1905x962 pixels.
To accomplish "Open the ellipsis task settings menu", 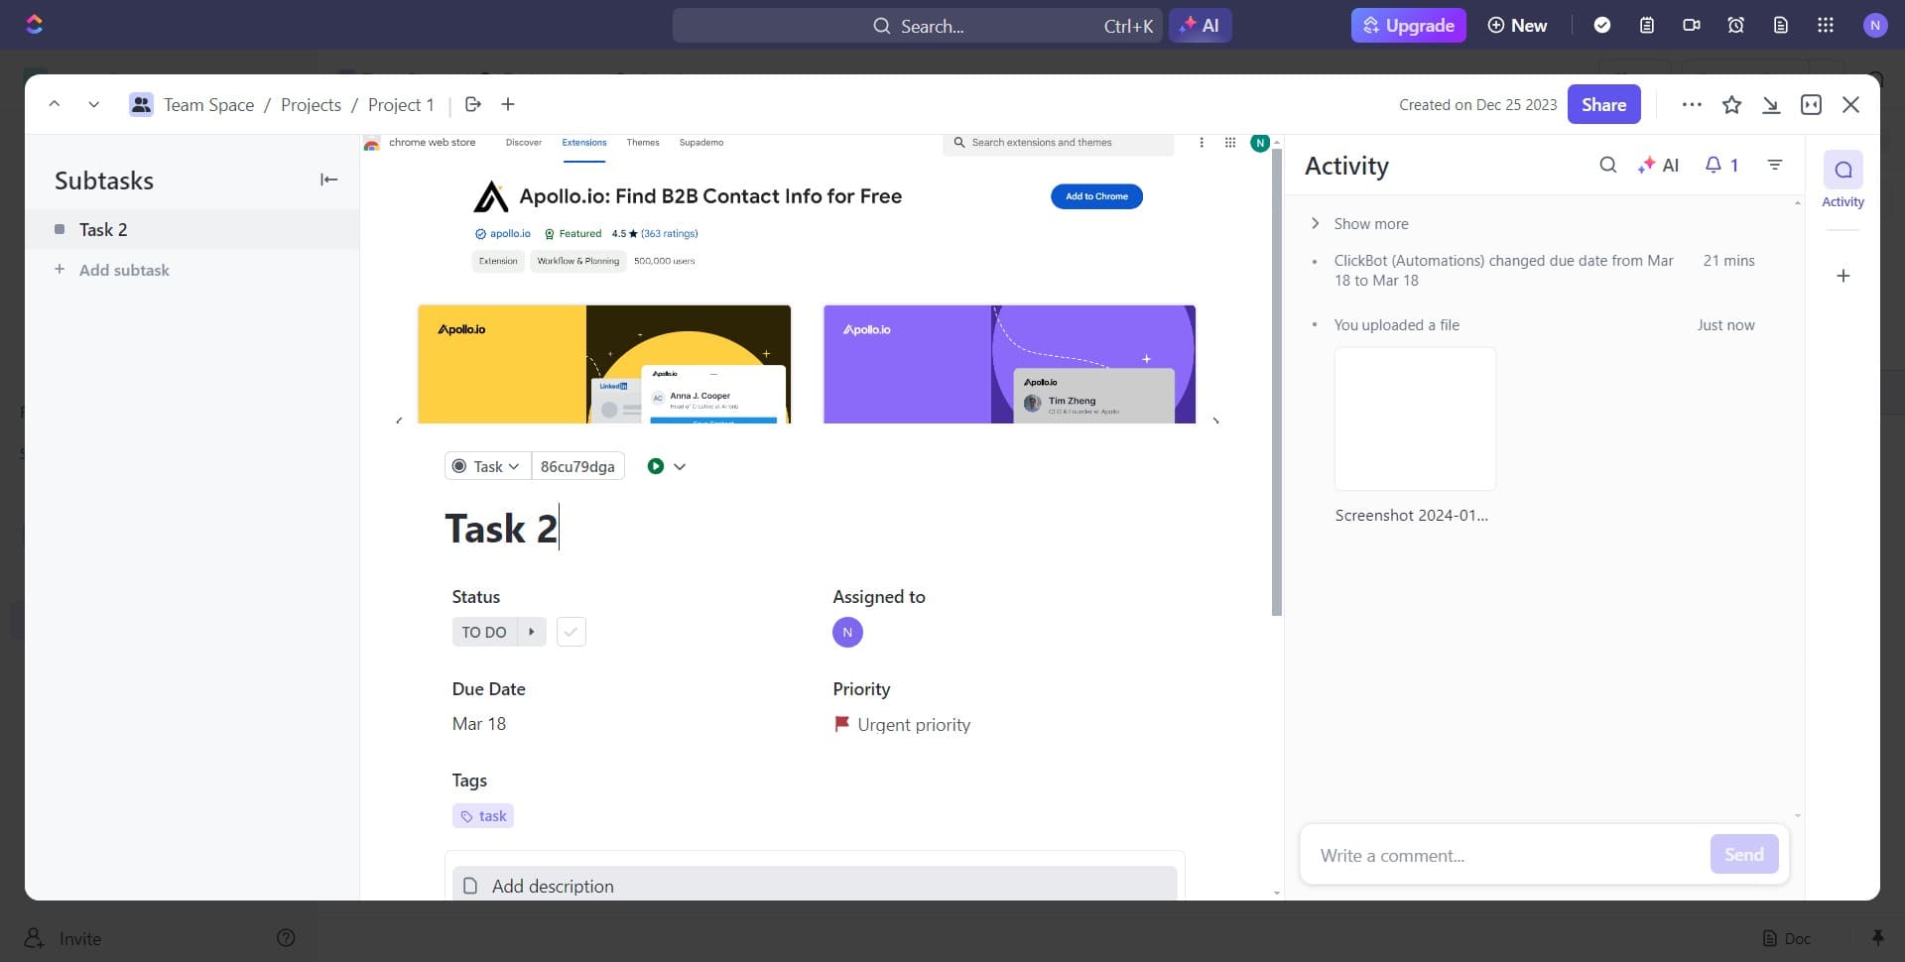I will [1692, 105].
